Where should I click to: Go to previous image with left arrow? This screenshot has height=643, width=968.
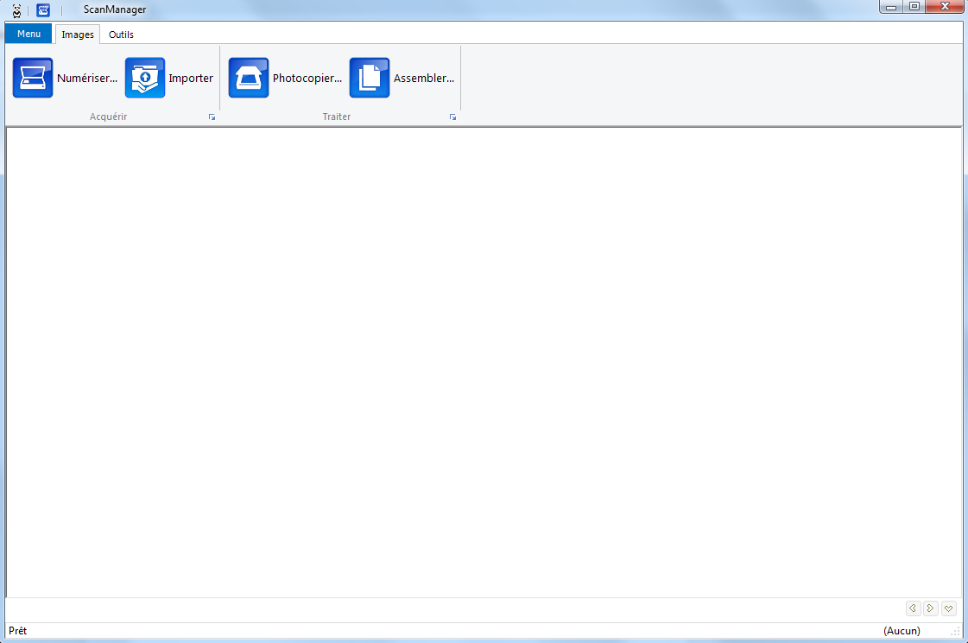tap(913, 608)
